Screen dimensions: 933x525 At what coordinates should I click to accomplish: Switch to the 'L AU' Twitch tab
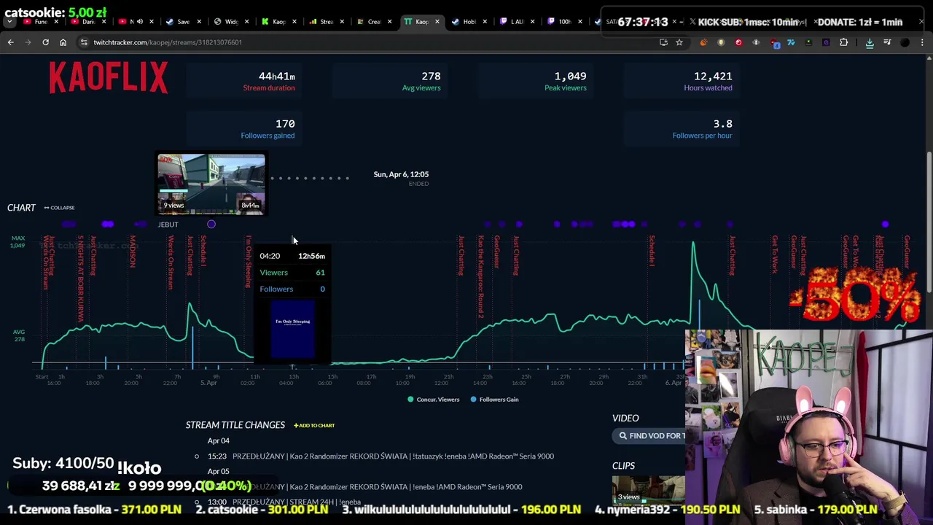point(515,22)
